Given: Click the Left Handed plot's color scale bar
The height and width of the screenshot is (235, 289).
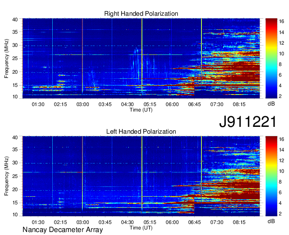Looking at the screenshot, I should pos(271,176).
